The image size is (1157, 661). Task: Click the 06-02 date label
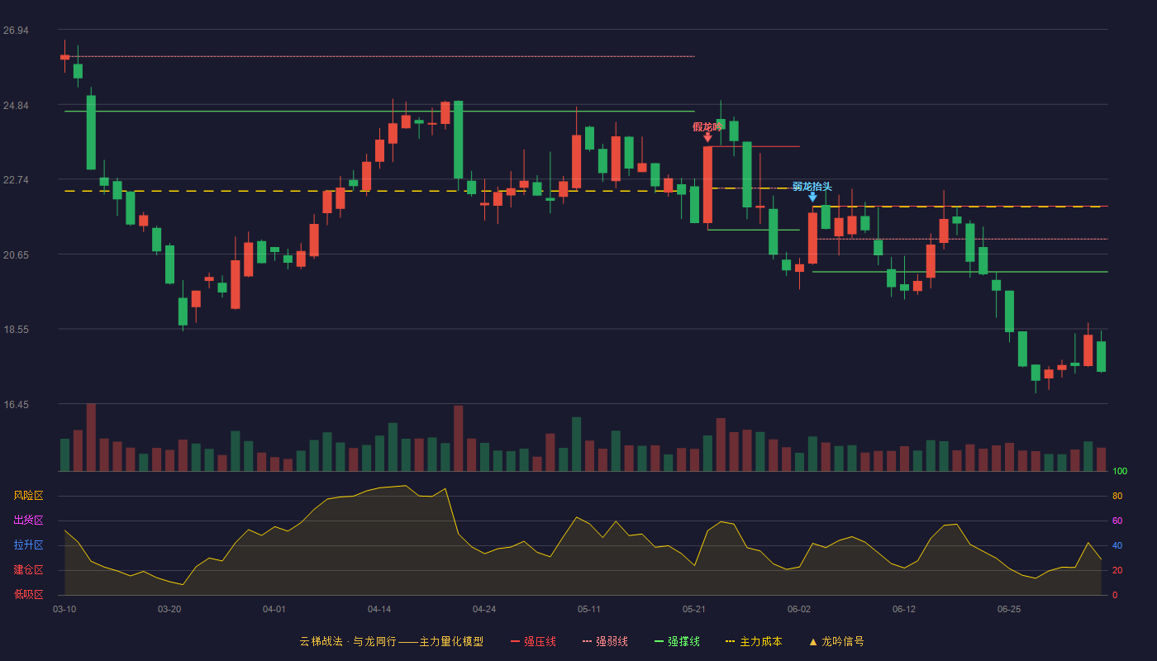coord(799,609)
